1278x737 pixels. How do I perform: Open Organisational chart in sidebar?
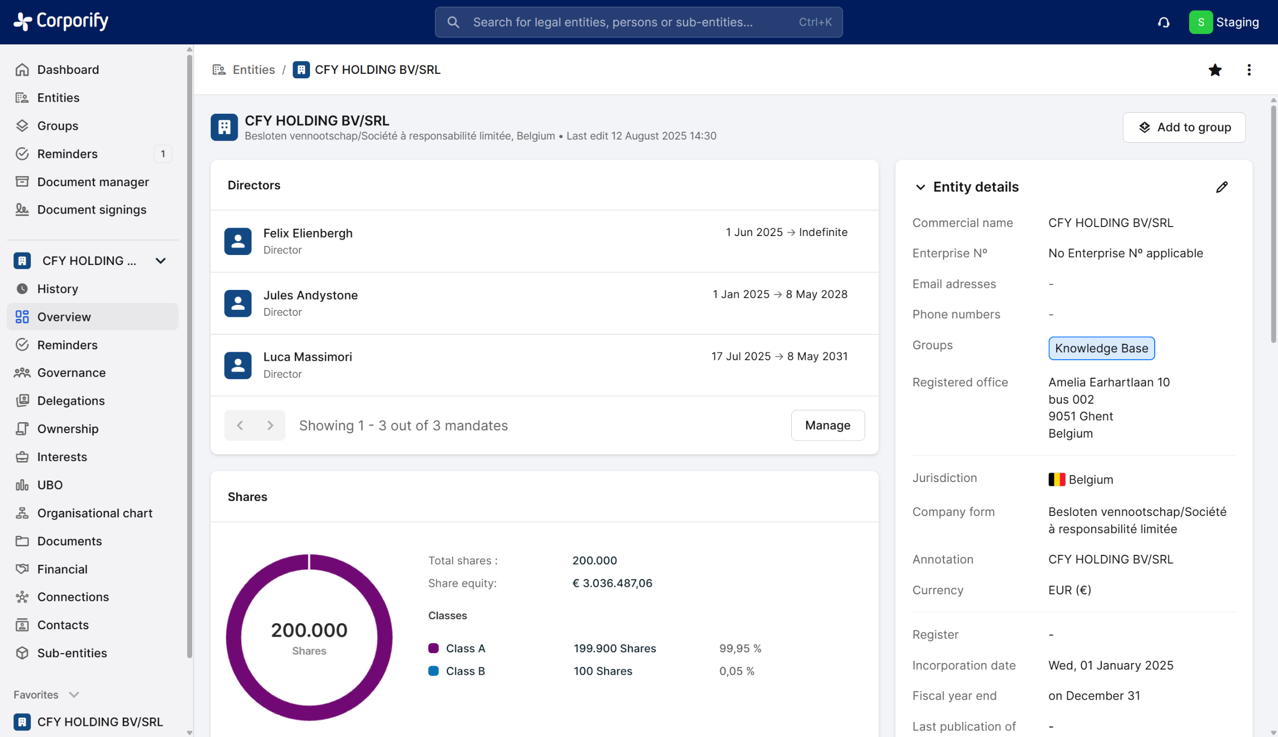[x=94, y=513]
